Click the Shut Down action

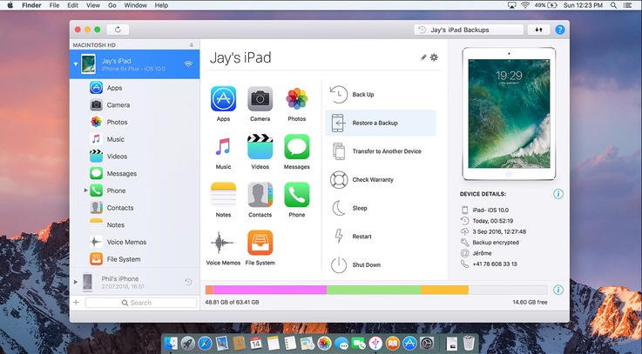[x=381, y=265]
